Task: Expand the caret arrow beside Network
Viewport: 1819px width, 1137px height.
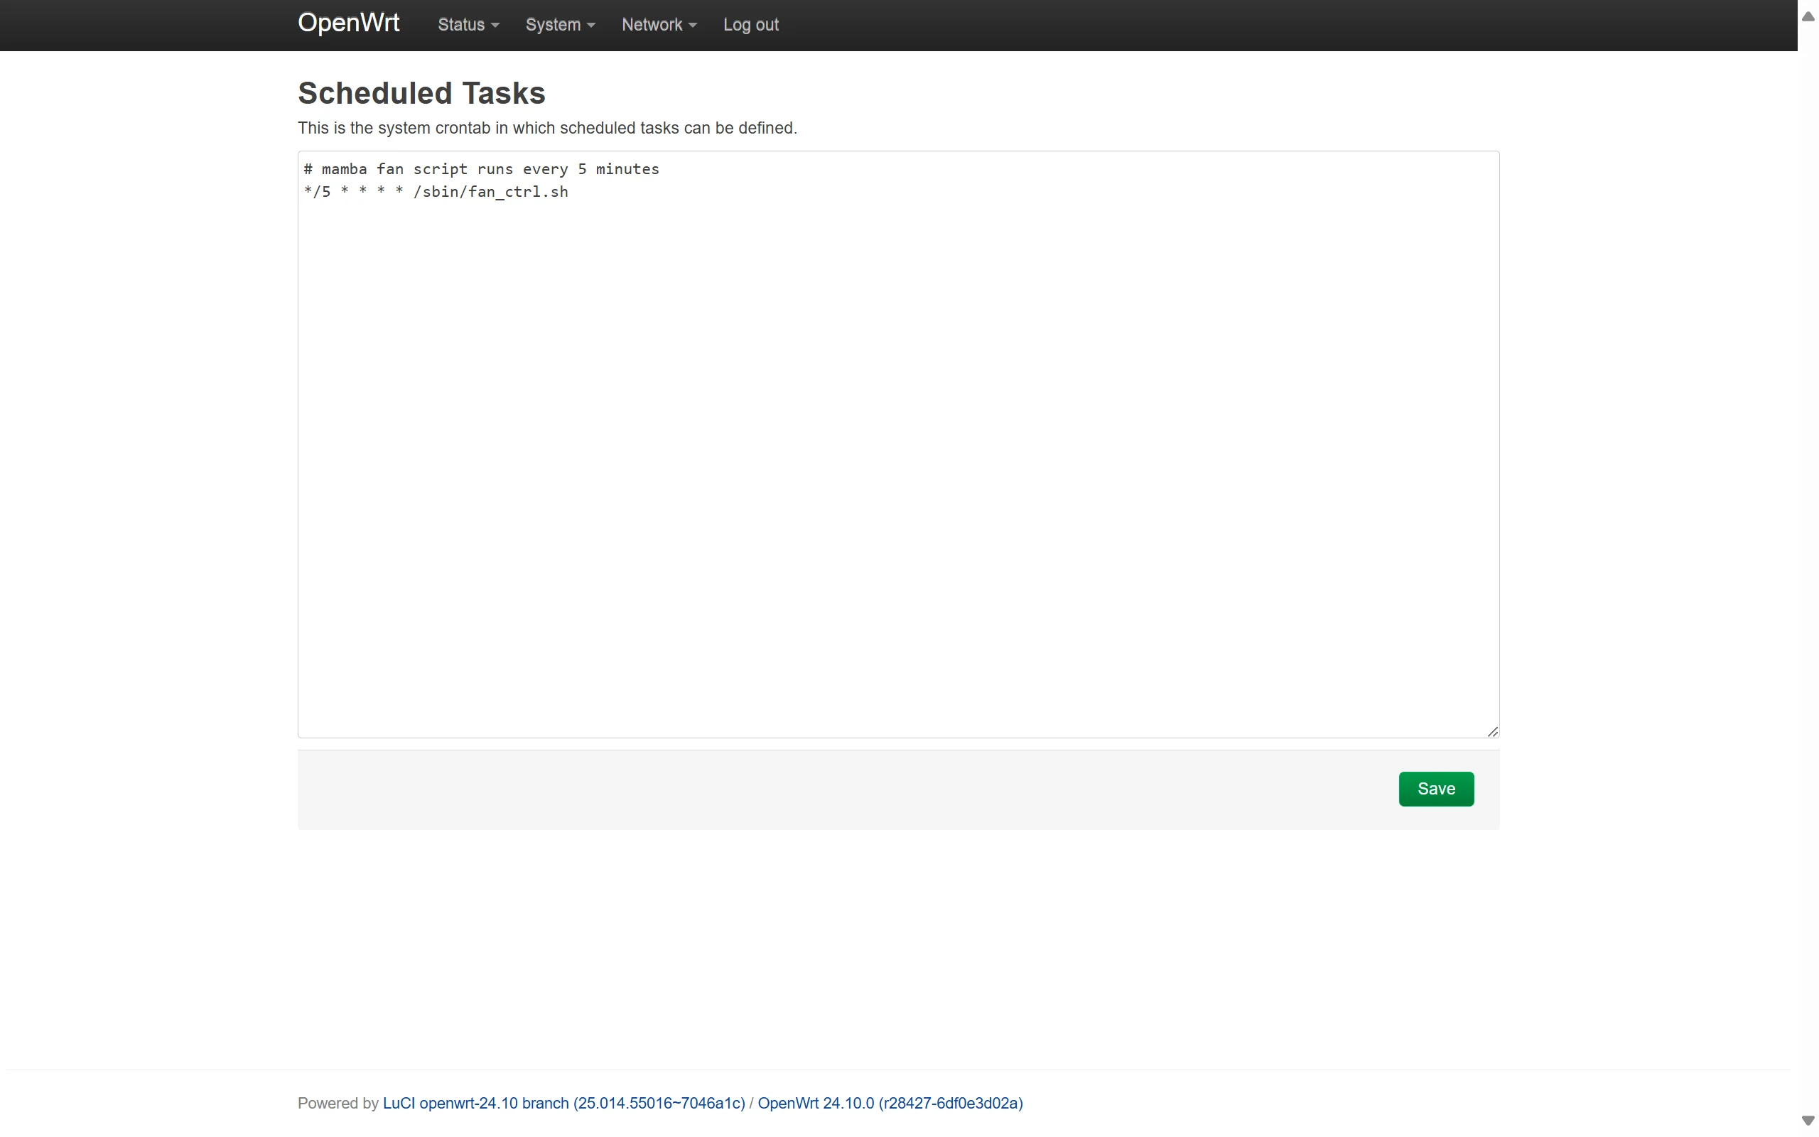Action: coord(692,26)
